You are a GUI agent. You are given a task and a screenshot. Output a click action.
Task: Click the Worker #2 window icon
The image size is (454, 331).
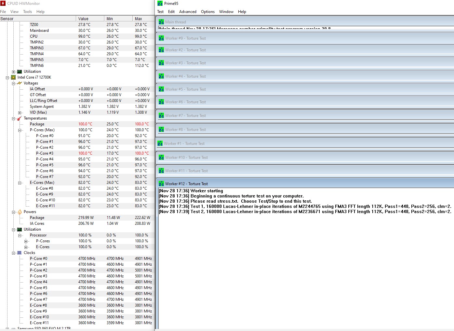tap(161, 50)
